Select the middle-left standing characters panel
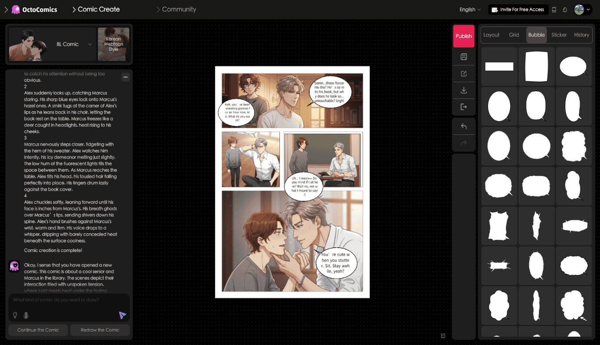The width and height of the screenshot is (600, 345). click(250, 159)
